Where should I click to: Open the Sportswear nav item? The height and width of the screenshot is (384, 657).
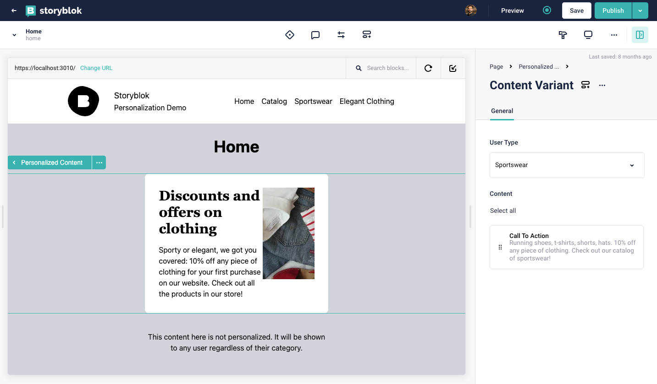(314, 101)
